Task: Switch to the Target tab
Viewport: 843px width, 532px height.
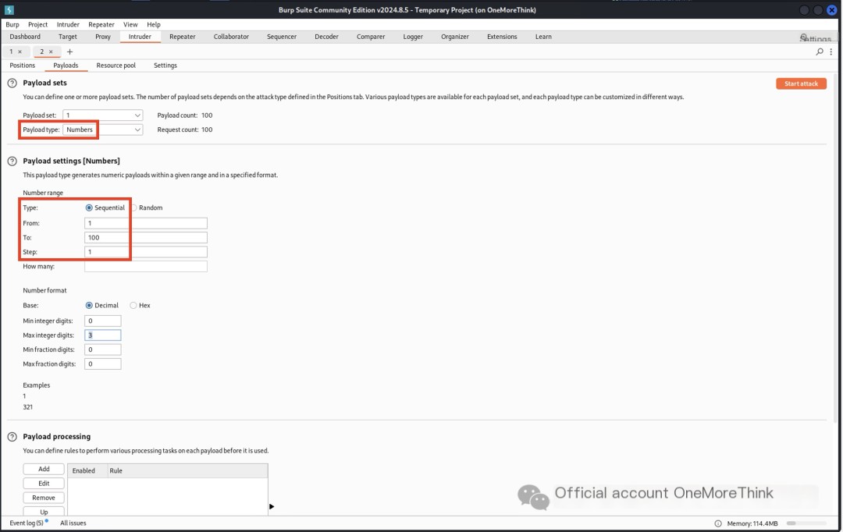Action: pos(68,37)
